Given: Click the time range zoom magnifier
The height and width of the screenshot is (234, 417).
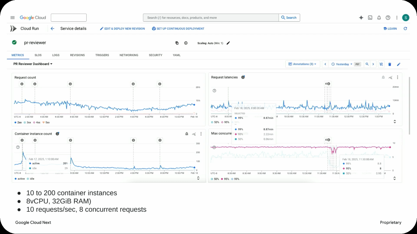Looking at the screenshot, I should [x=367, y=64].
